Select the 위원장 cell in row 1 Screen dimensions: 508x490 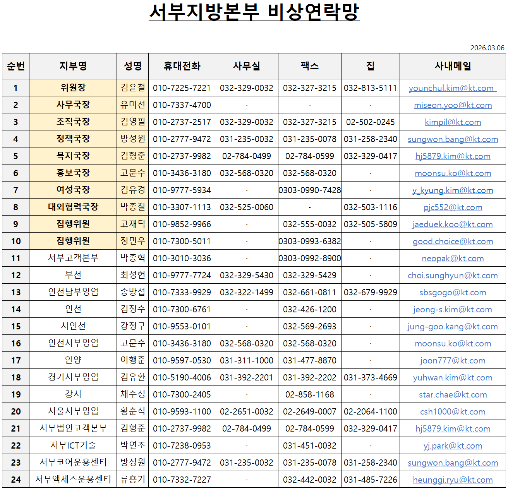pos(73,88)
